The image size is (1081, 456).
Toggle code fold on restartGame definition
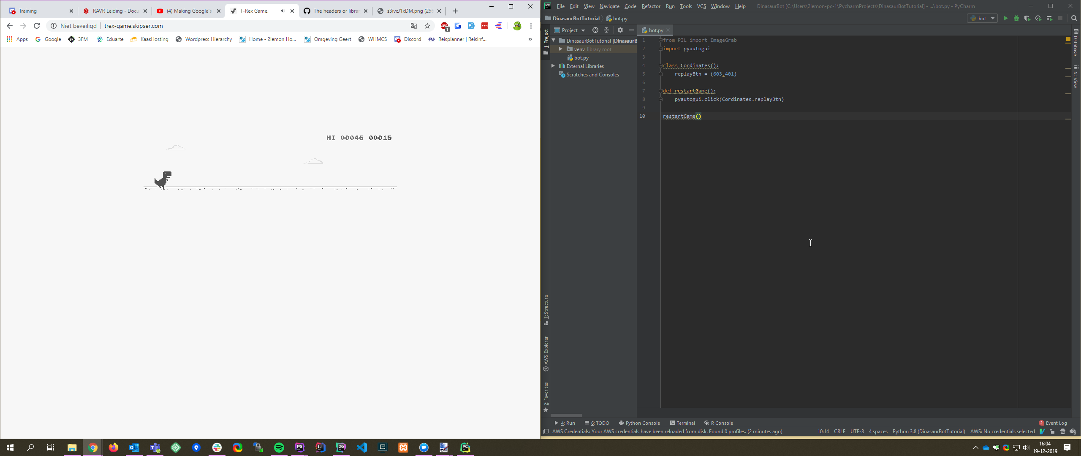click(660, 91)
